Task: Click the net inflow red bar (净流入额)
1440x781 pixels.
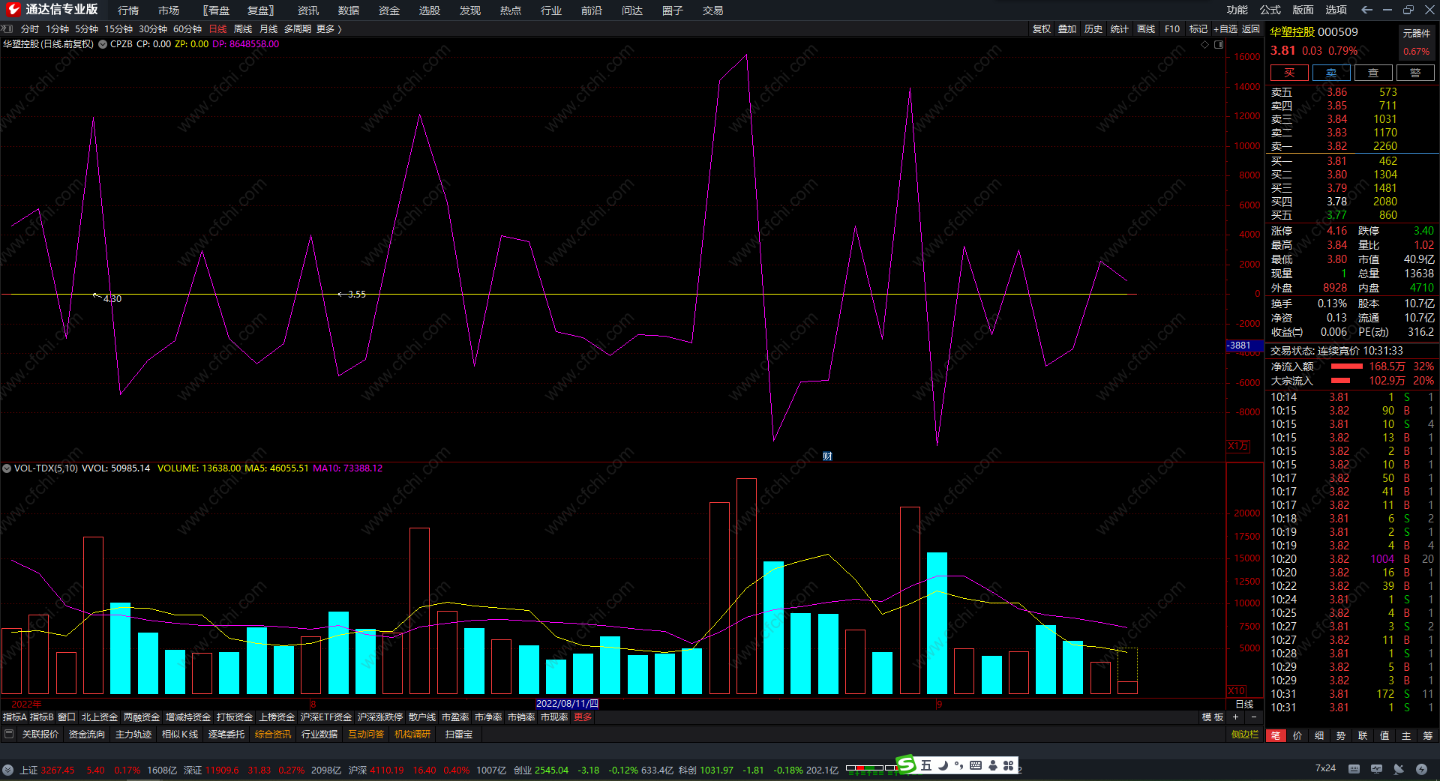Action: 1346,367
